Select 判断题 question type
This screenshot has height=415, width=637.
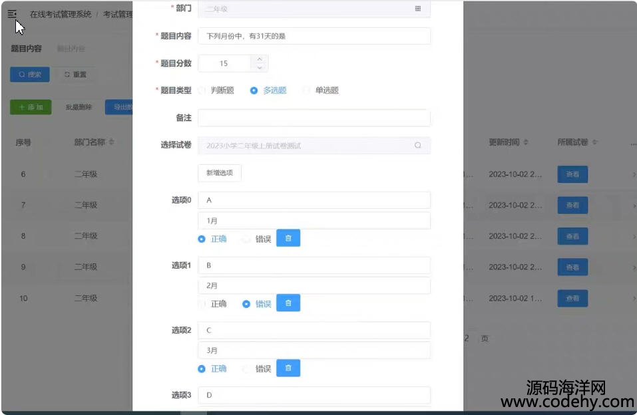(x=202, y=90)
